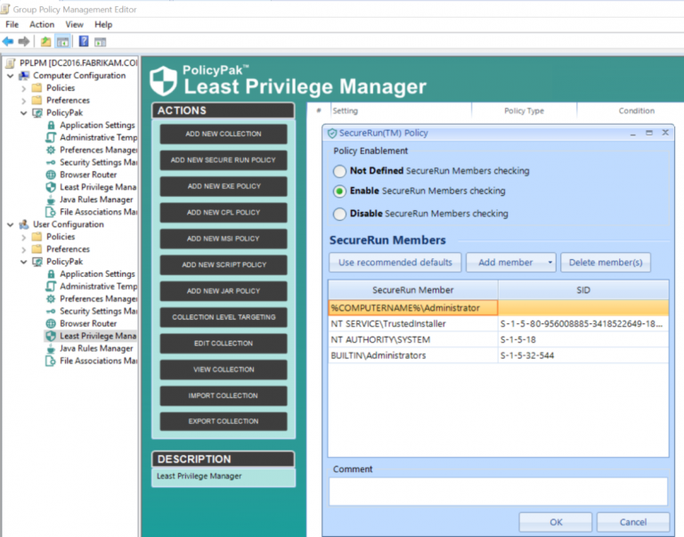Click Java Rules Manager cup icon under Computer Configuration
This screenshot has height=537, width=684.
51,199
